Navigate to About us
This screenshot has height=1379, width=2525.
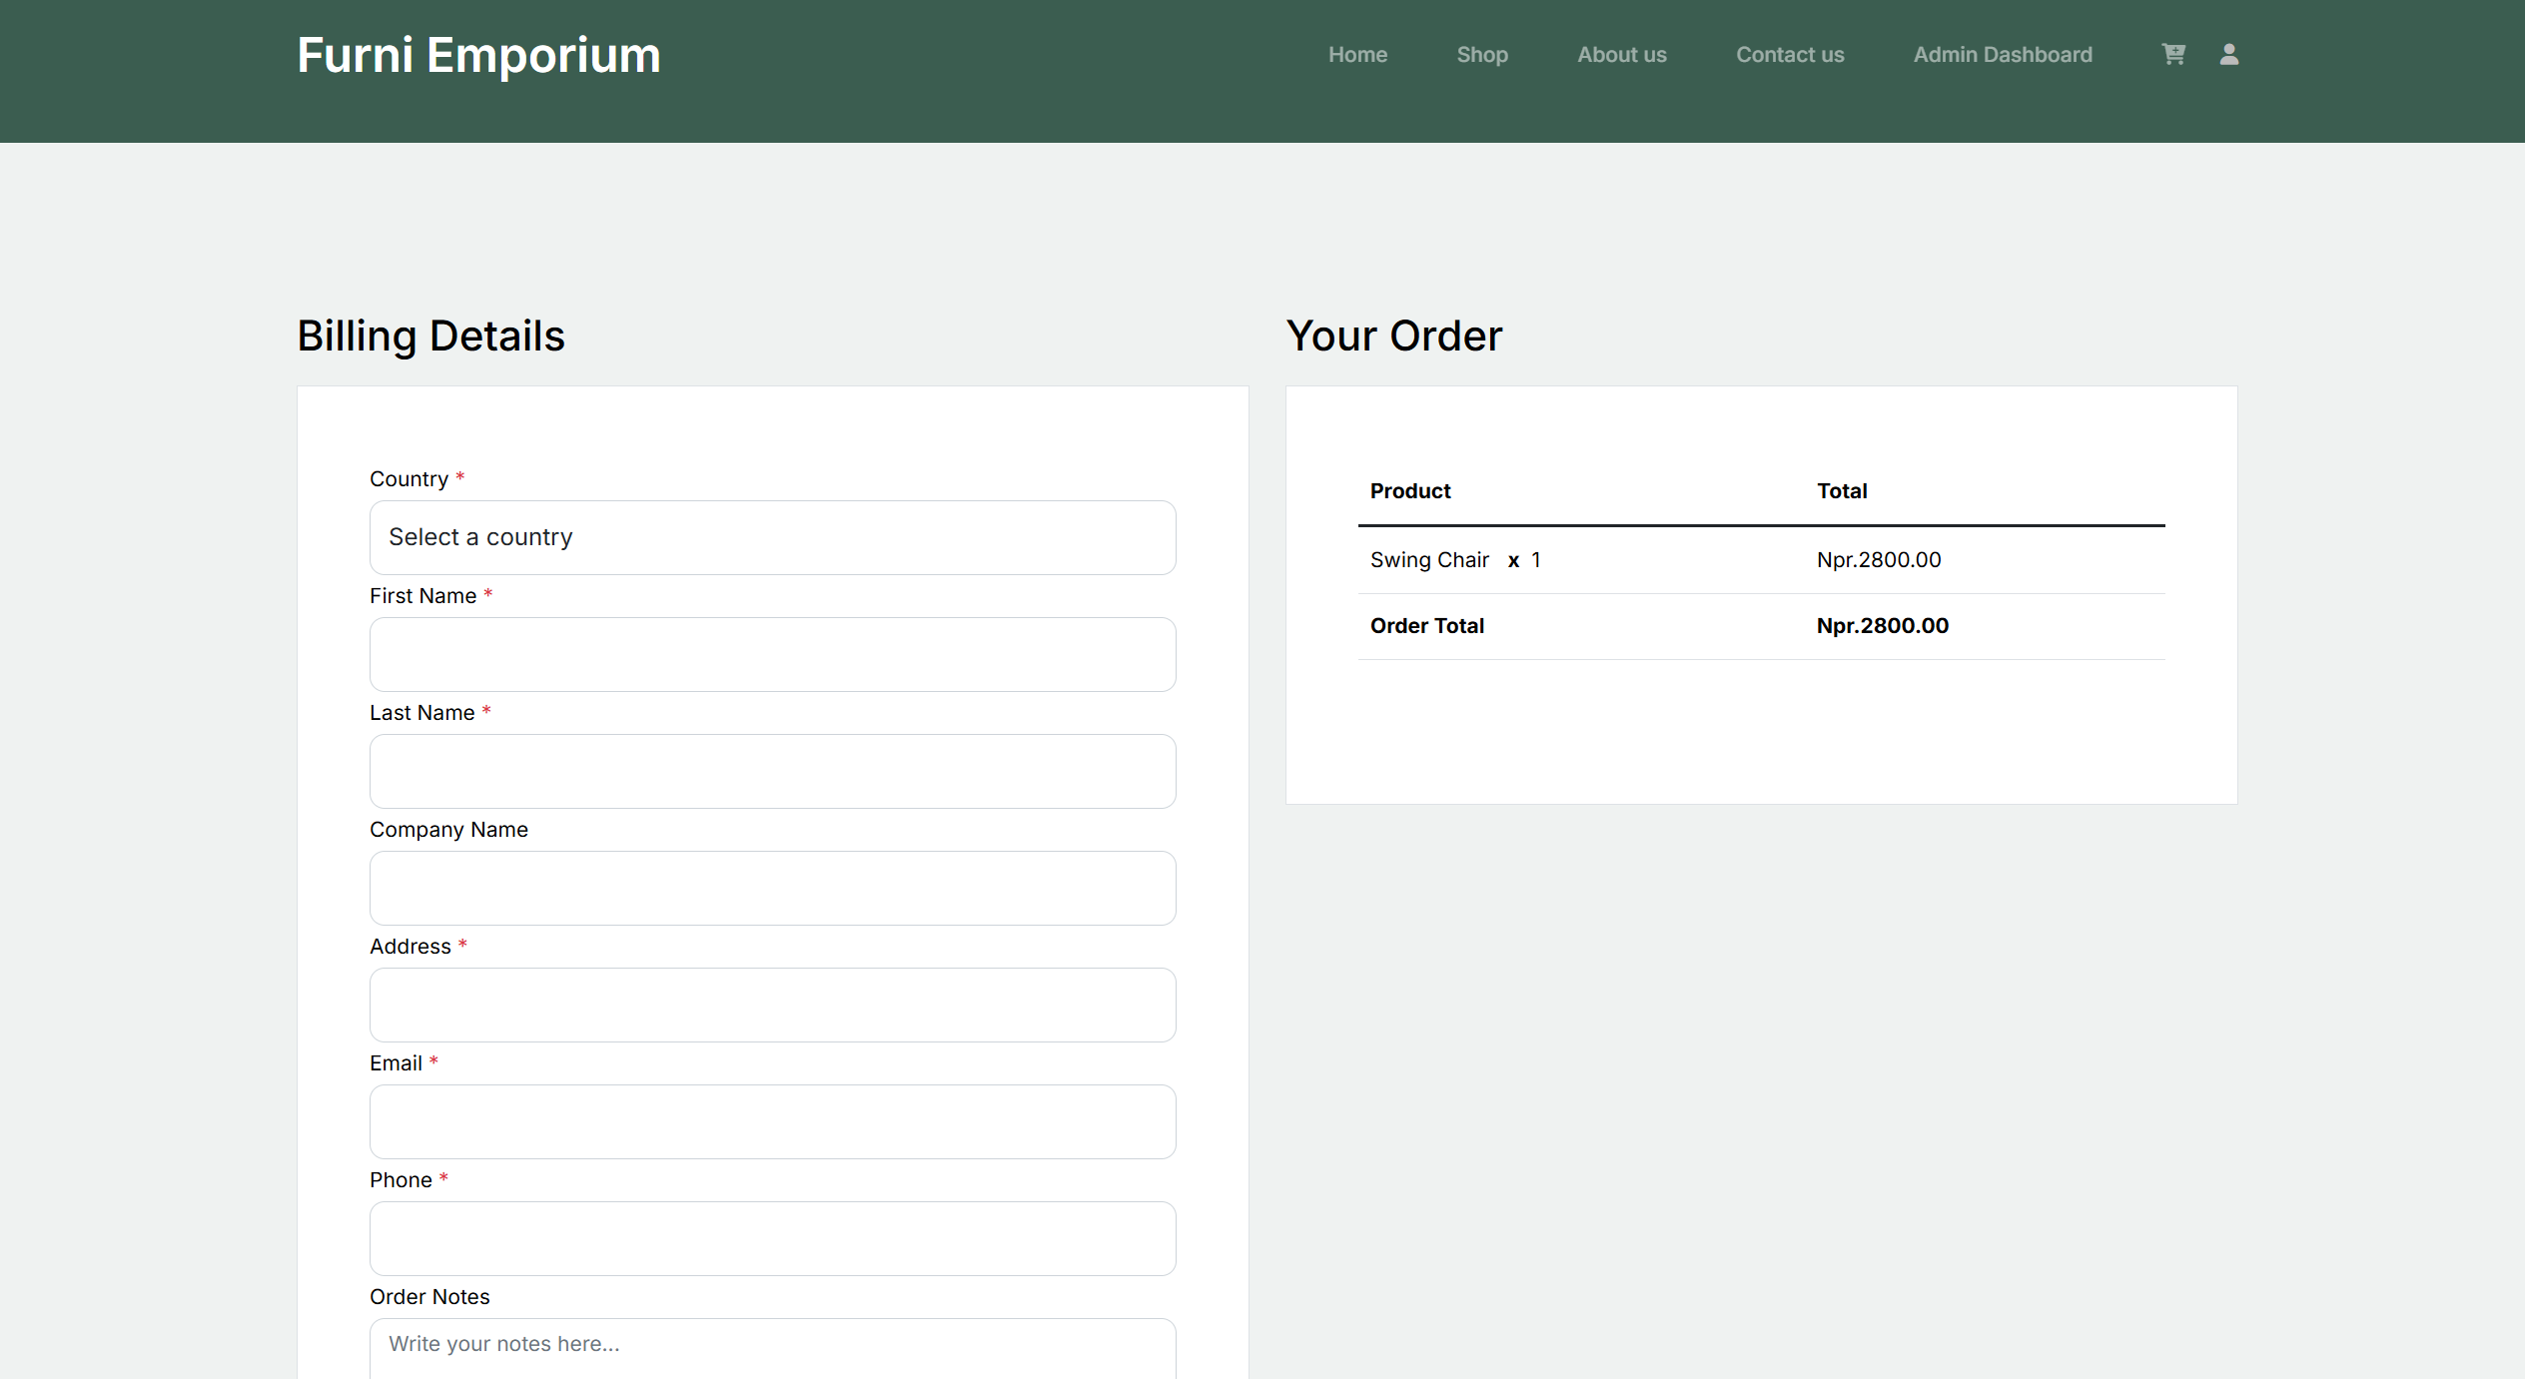click(x=1621, y=55)
